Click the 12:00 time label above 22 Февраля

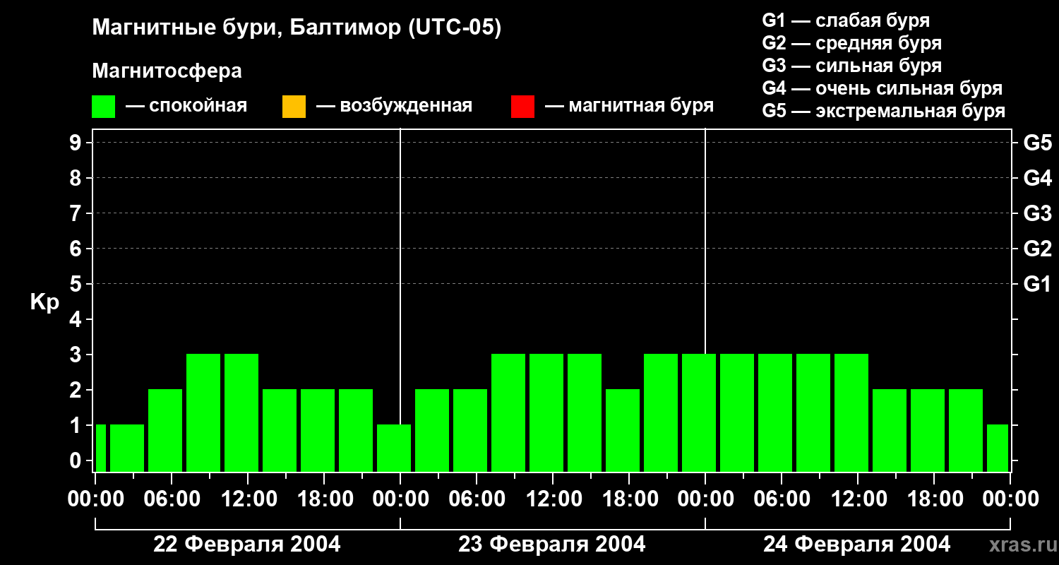click(x=248, y=499)
